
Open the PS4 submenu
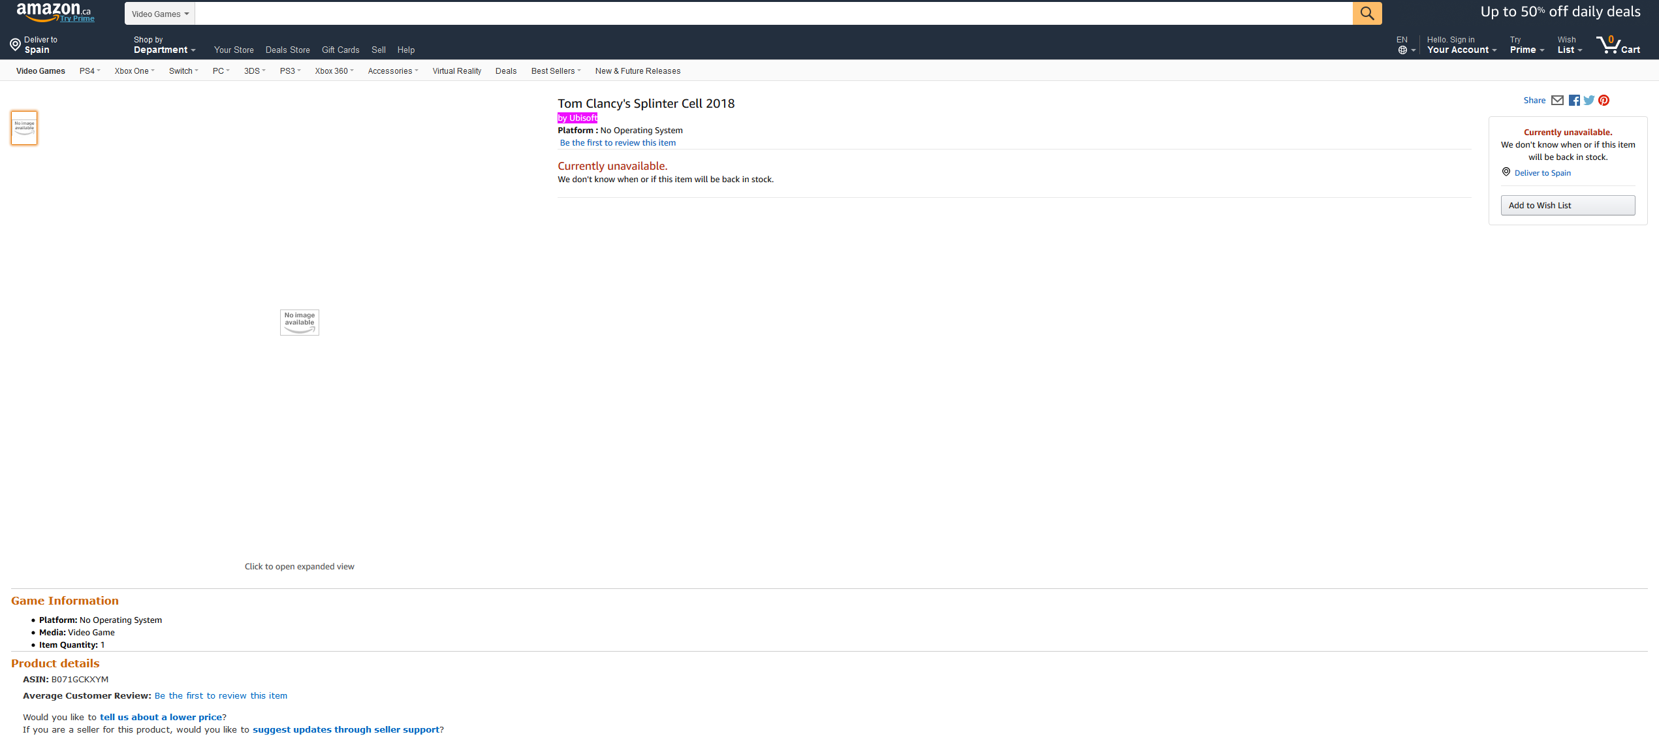[x=89, y=71]
